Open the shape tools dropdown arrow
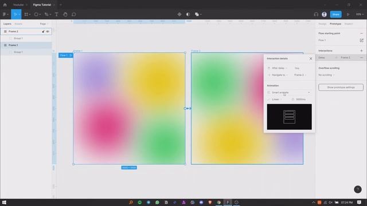This screenshot has height=206, width=367. coord(40,14)
